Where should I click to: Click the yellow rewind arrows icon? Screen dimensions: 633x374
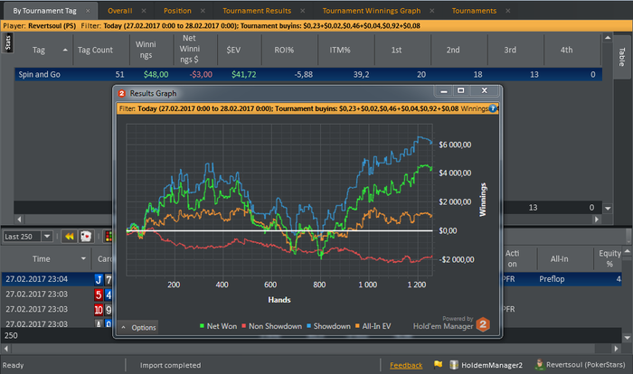(x=70, y=237)
